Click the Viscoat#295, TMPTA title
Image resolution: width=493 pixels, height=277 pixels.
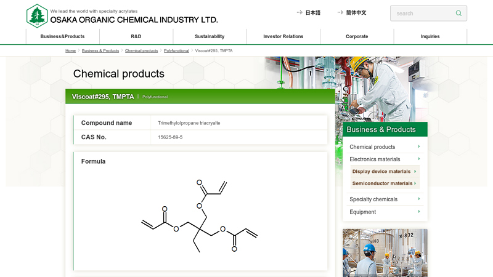(x=103, y=97)
